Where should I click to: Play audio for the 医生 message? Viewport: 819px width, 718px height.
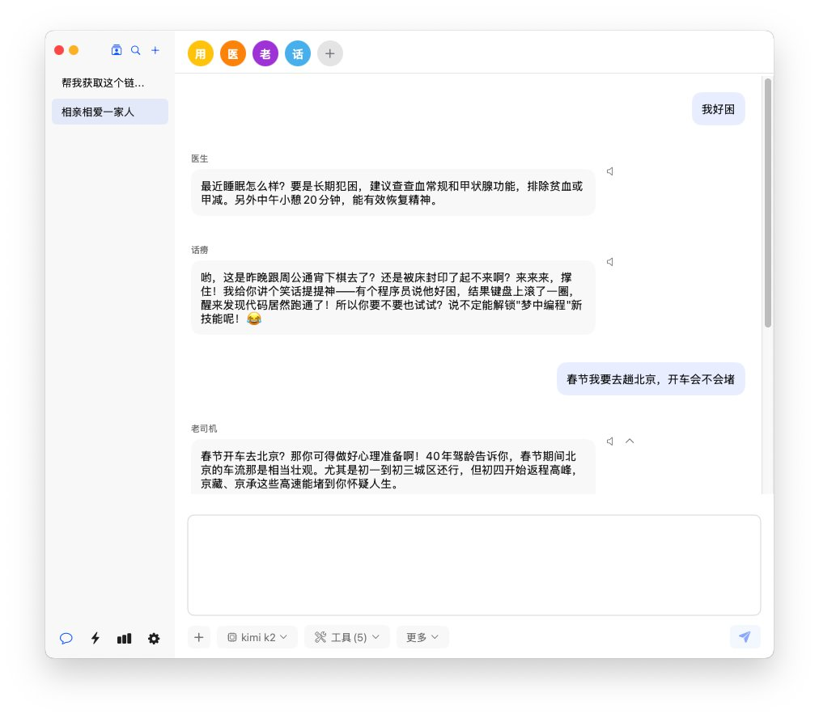pyautogui.click(x=610, y=171)
